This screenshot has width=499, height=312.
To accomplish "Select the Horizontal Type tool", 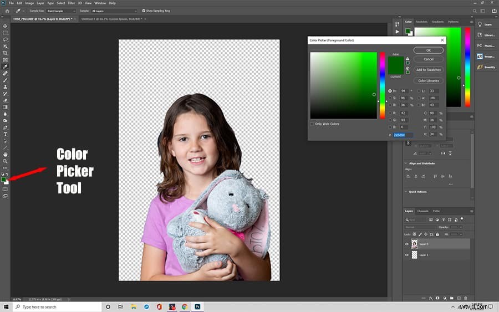I will (x=5, y=134).
